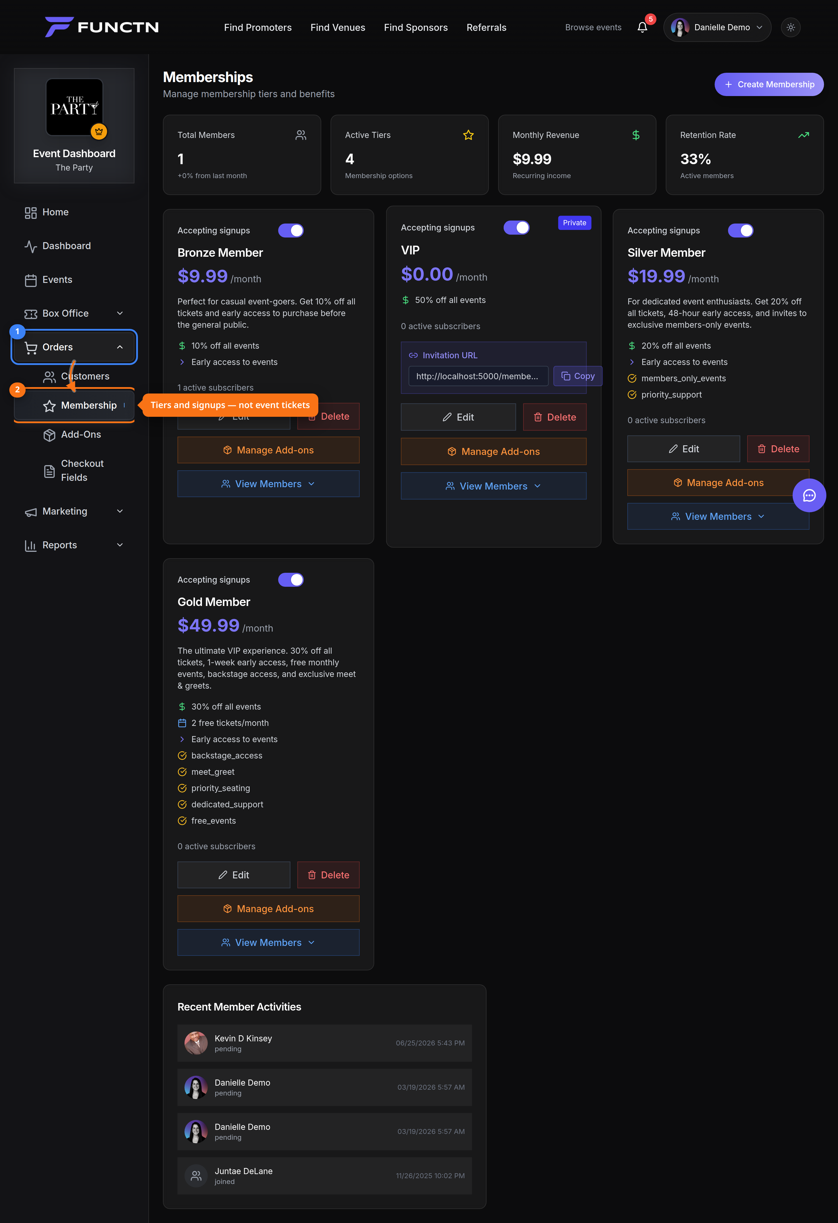
Task: Click the Private badge on VIP card
Action: pyautogui.click(x=574, y=223)
